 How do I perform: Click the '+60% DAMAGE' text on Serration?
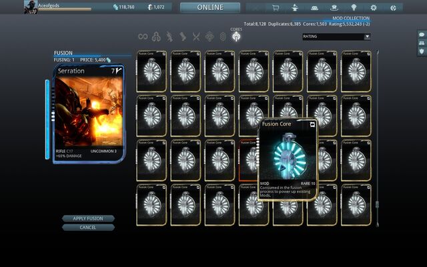click(x=69, y=156)
